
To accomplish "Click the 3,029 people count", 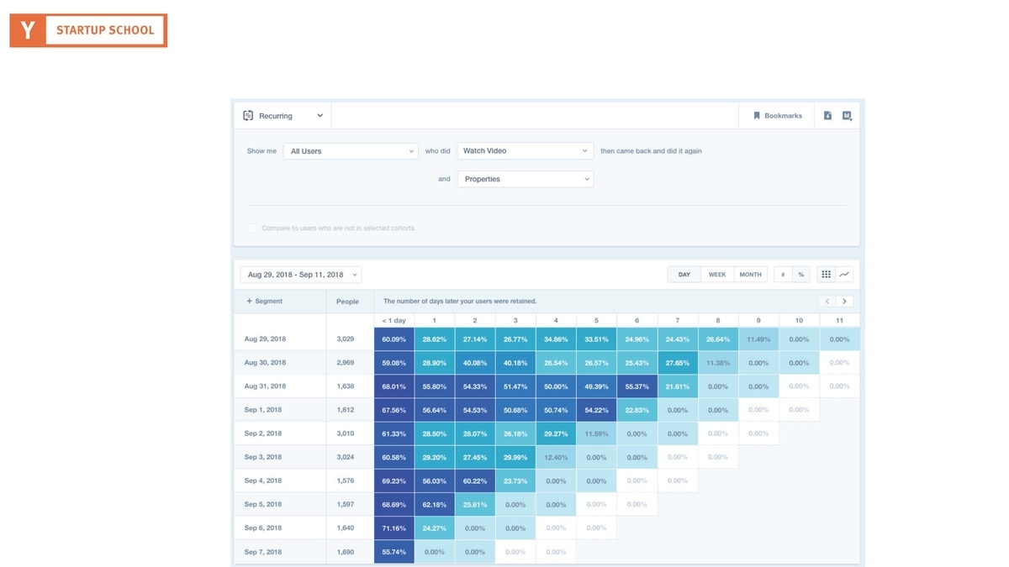I will point(346,339).
